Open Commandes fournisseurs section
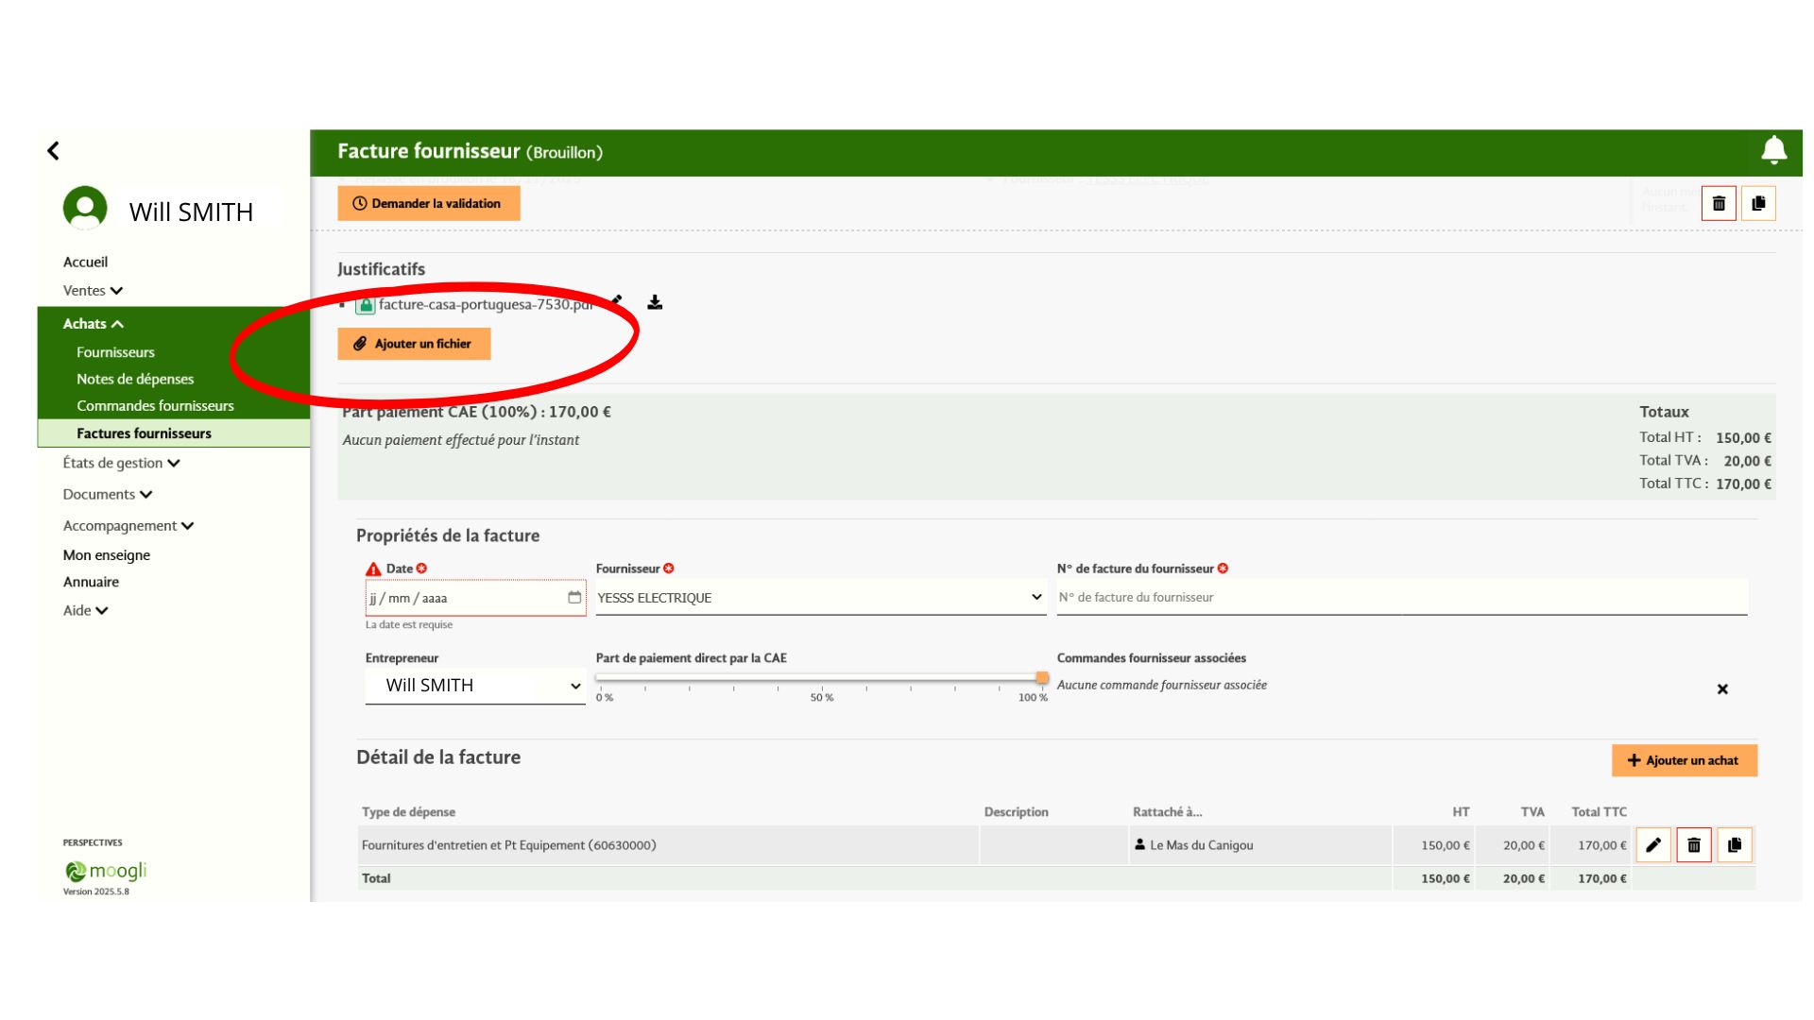The width and height of the screenshot is (1814, 1020). pos(155,405)
